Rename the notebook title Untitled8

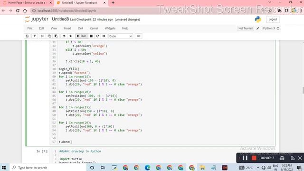[x=60, y=19]
